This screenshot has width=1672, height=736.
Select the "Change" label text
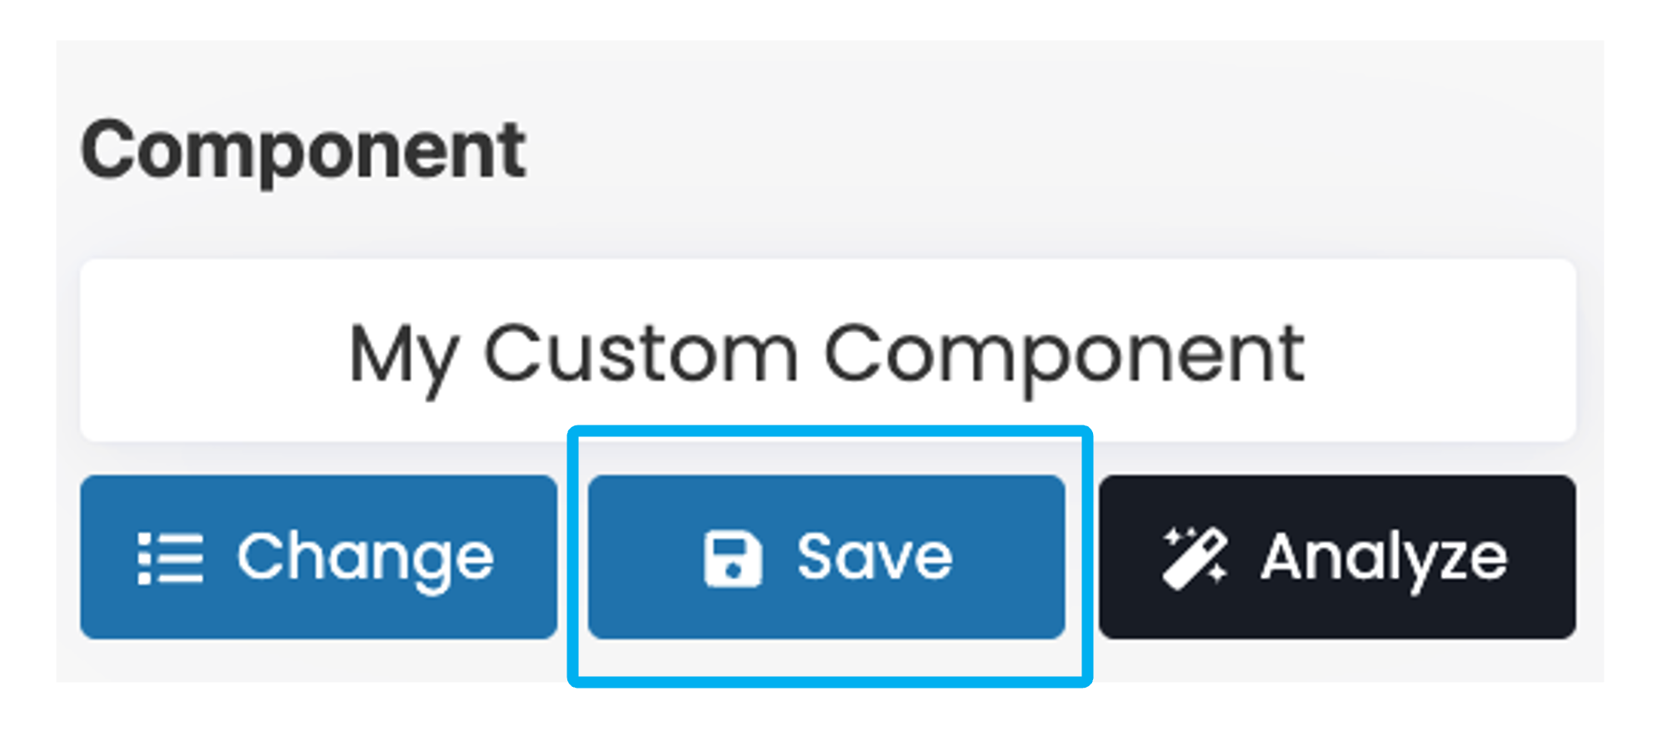(x=366, y=558)
